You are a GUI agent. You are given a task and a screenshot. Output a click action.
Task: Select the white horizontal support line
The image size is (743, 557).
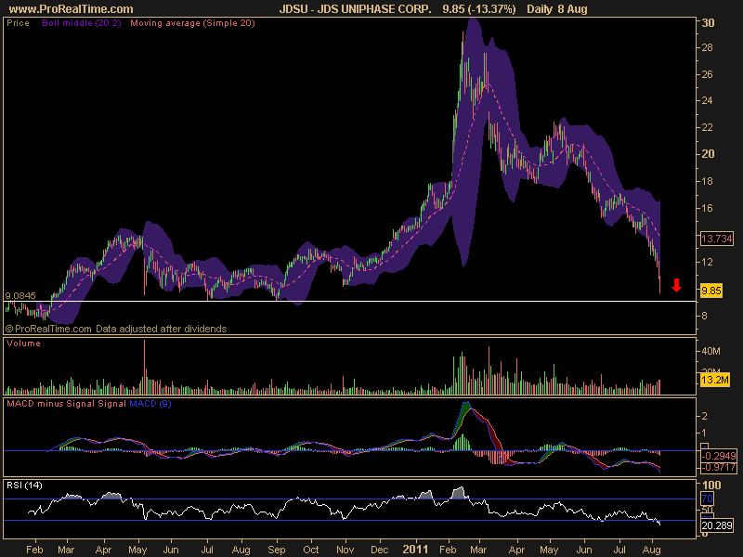tap(350, 301)
